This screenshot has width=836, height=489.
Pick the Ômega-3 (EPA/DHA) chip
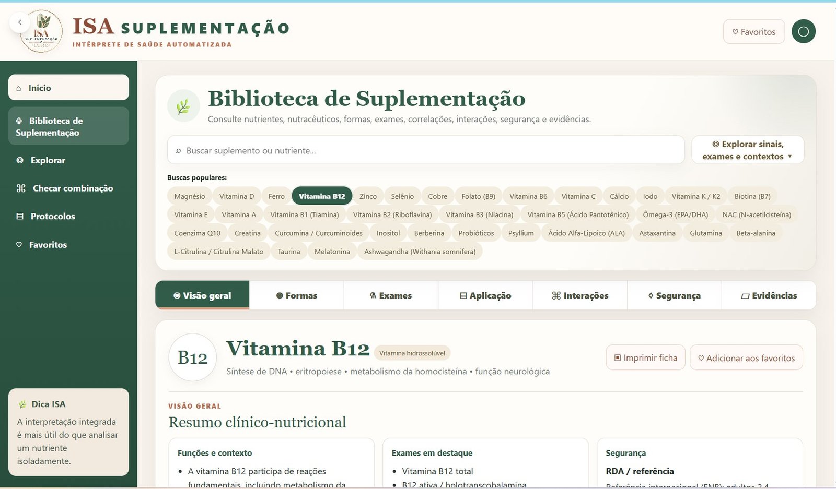point(676,214)
